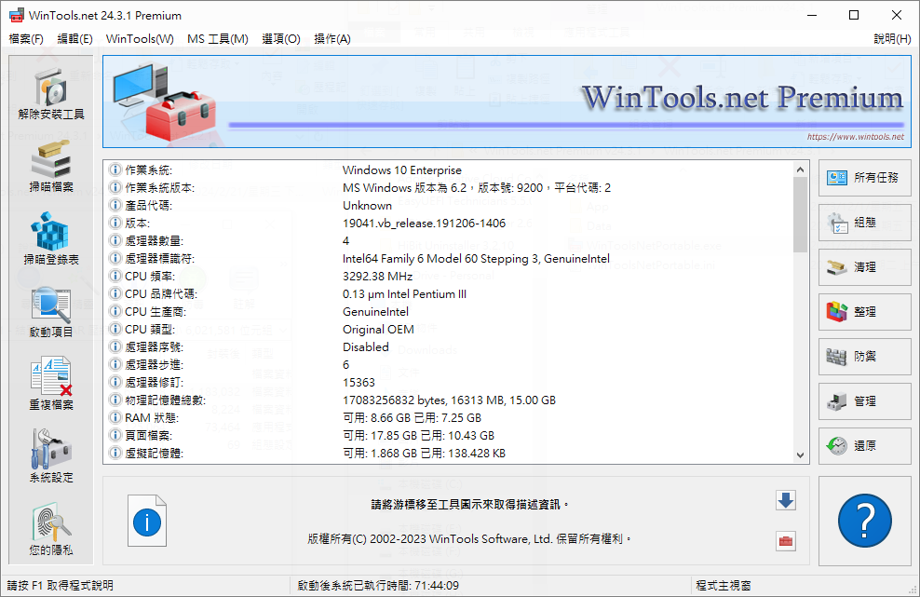This screenshot has width=920, height=597.
Task: Select the 'Windows 10 Enterprise' value
Action: pyautogui.click(x=402, y=170)
